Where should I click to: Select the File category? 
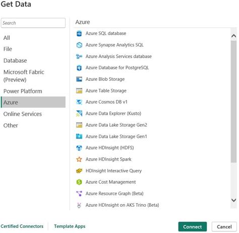click(33, 49)
